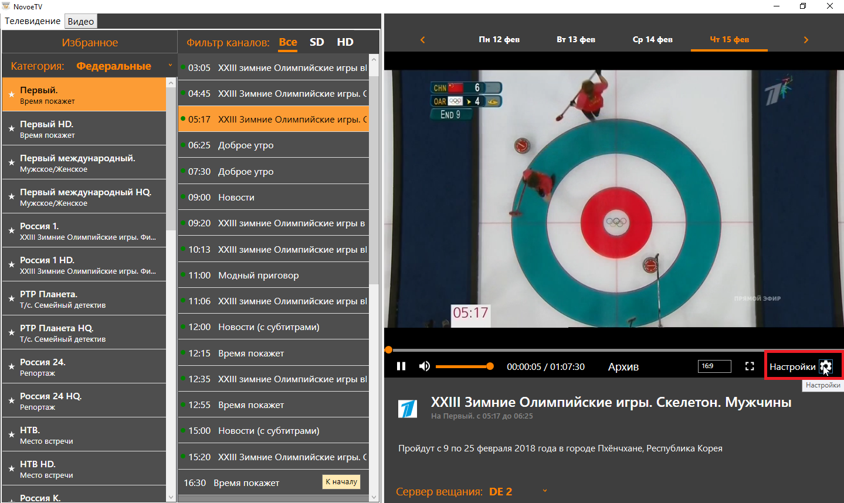
Task: Select the 07:30 Доброе утро program
Action: point(273,171)
